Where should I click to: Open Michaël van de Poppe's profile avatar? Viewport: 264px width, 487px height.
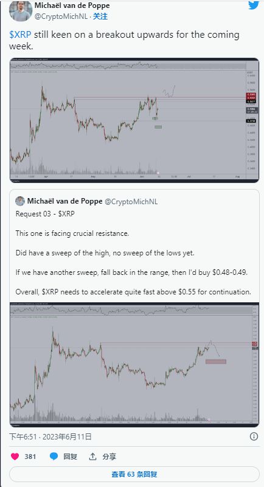(x=21, y=11)
